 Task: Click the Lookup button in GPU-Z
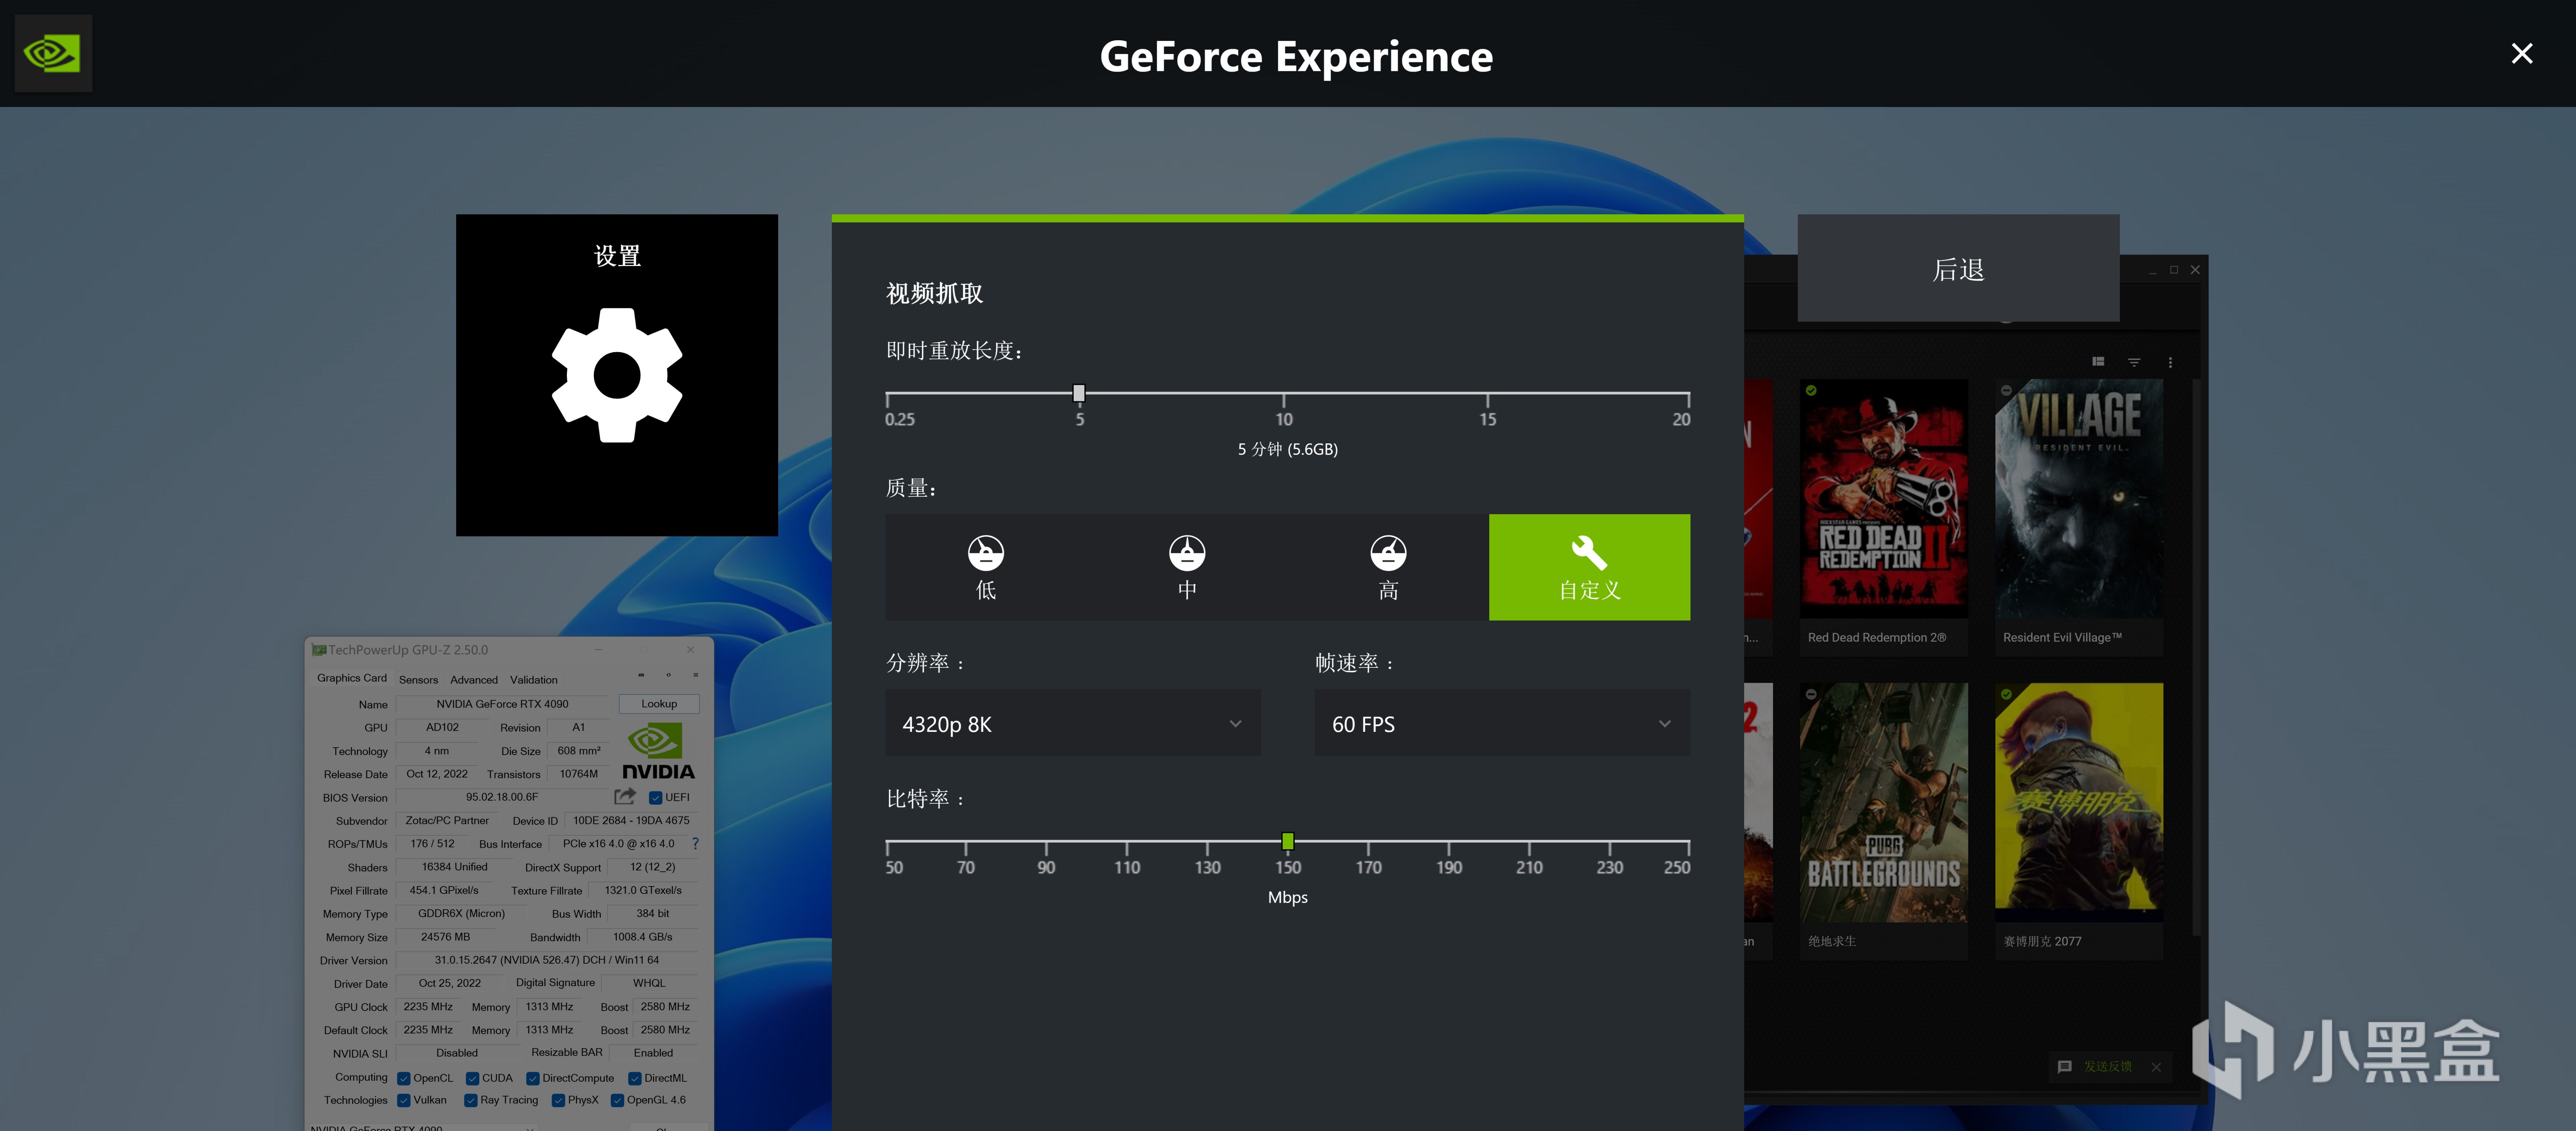[x=658, y=704]
